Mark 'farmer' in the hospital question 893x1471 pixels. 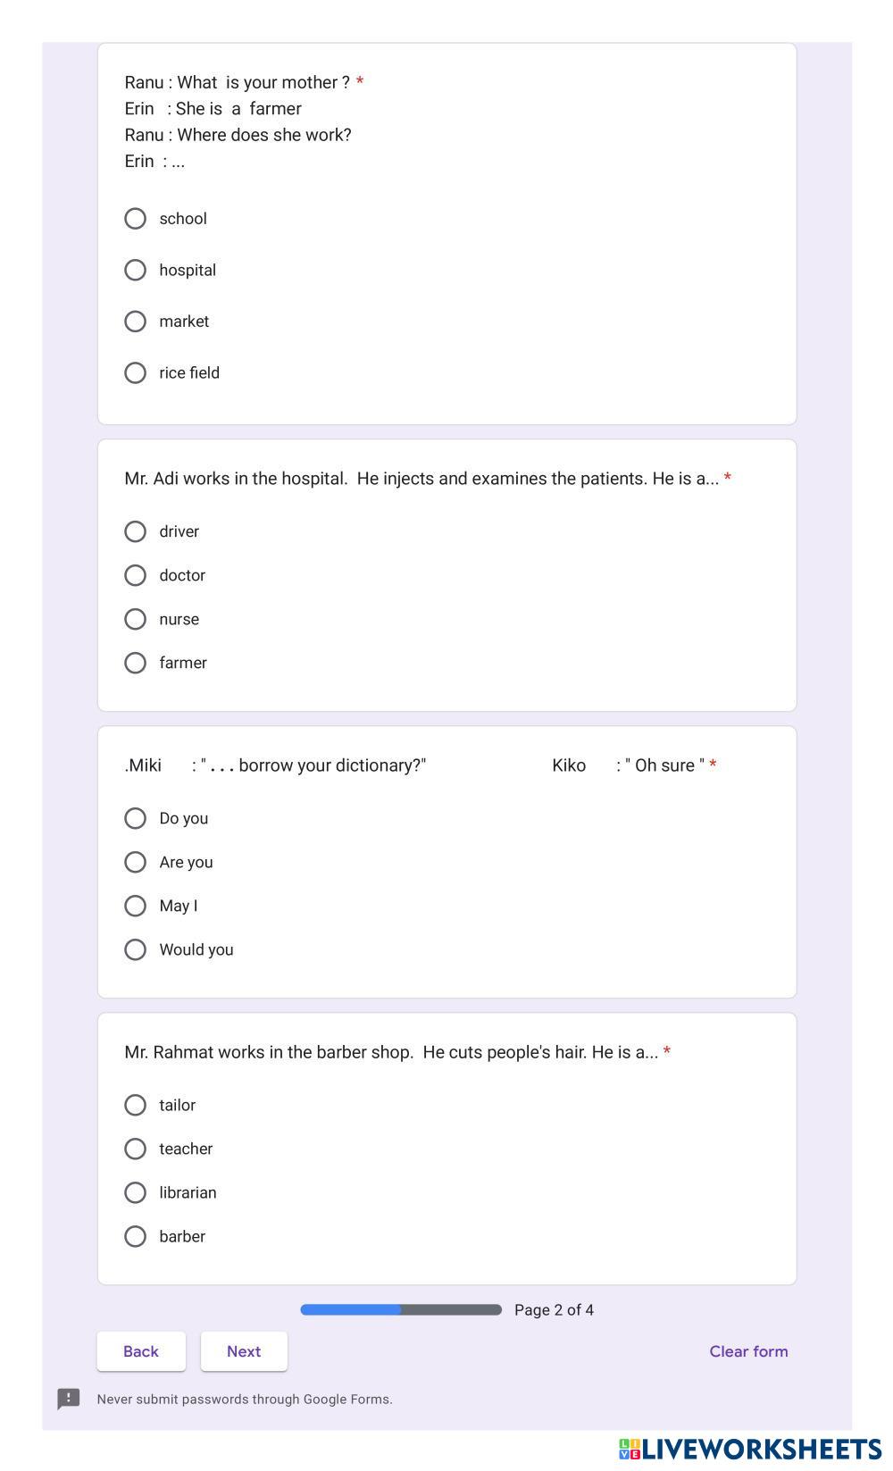coord(135,663)
